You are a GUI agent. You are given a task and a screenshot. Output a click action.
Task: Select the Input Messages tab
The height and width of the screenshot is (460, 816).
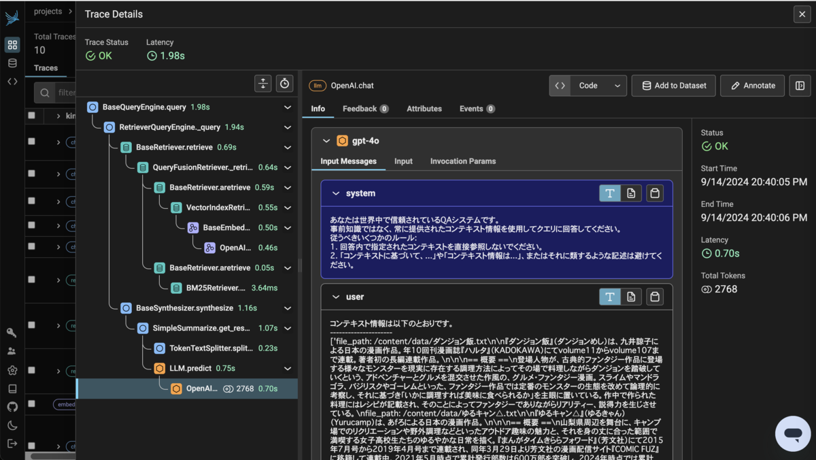point(348,161)
